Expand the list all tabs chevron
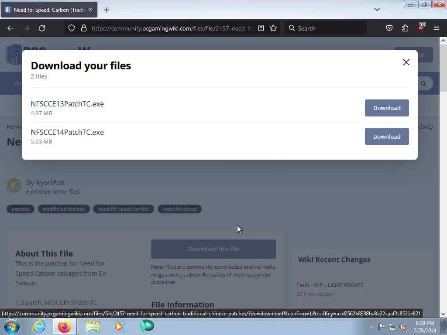This screenshot has width=447, height=335. pos(377,10)
